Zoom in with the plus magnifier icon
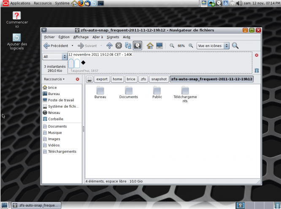 191,45
